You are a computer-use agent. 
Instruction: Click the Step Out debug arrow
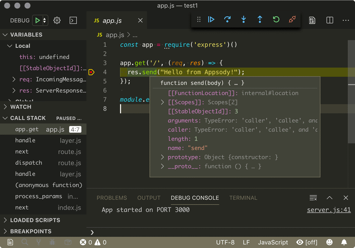260,19
